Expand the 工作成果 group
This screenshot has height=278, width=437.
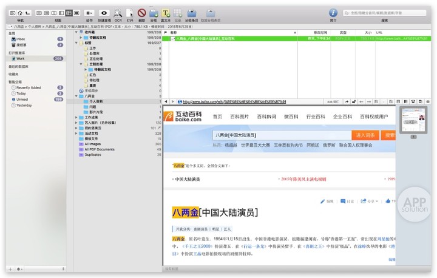click(x=76, y=117)
